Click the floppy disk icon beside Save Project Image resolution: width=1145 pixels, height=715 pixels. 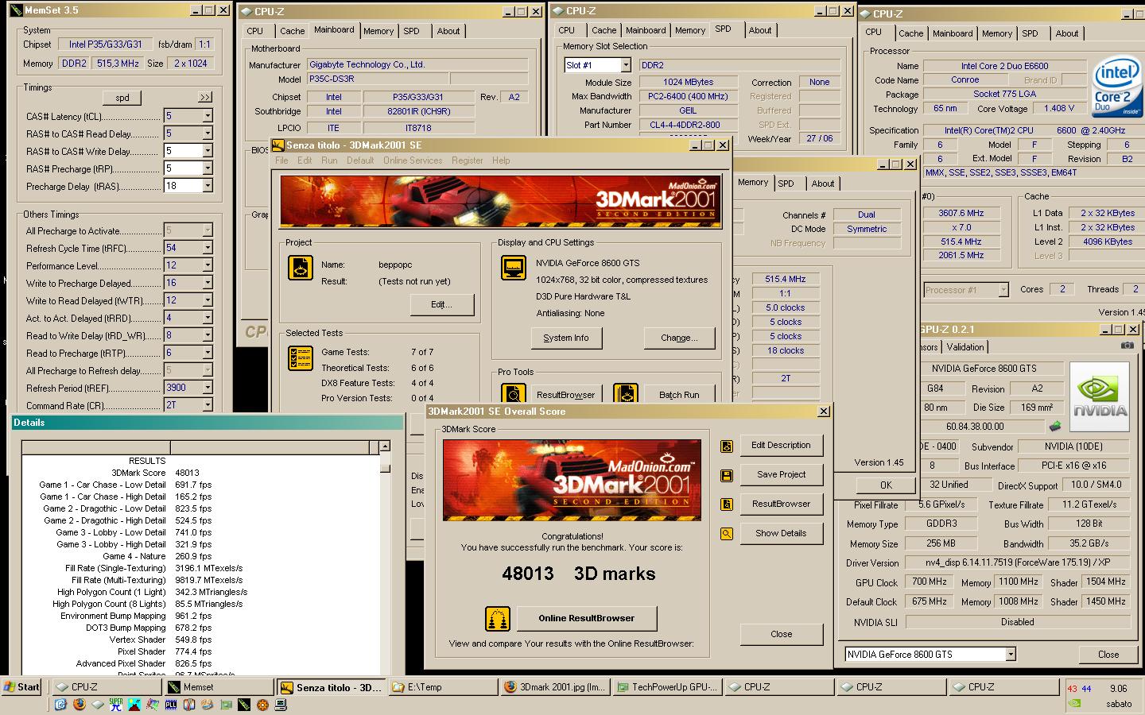tap(726, 475)
